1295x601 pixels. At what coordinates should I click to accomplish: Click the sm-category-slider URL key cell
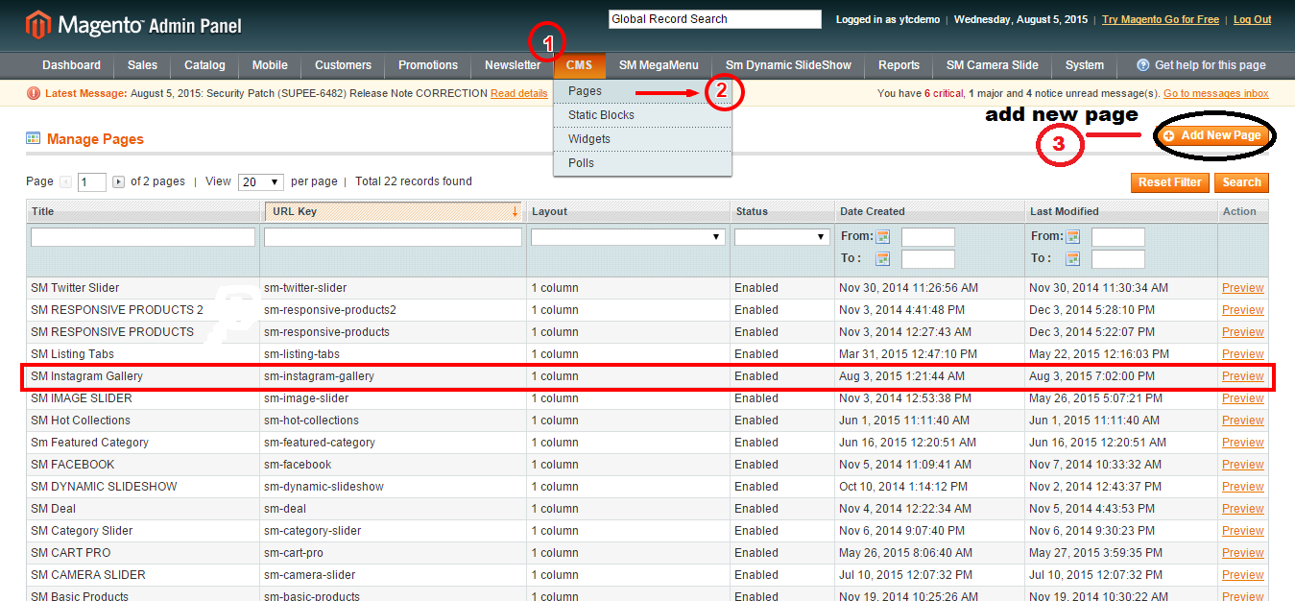click(x=394, y=531)
